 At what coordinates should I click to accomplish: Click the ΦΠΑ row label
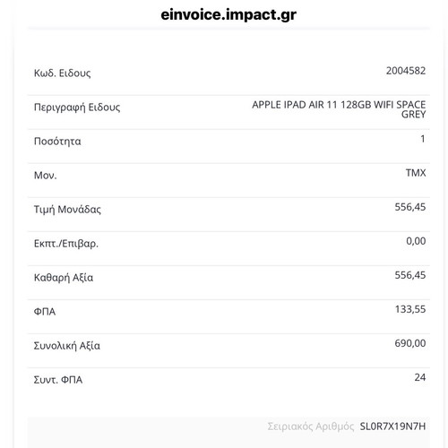(x=45, y=312)
